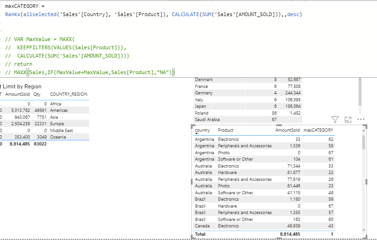Click the Denmark row in country table

(x=248, y=80)
